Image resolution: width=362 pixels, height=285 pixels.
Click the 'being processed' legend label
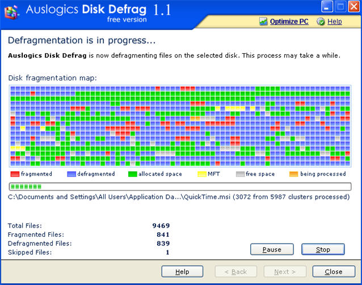323,174
